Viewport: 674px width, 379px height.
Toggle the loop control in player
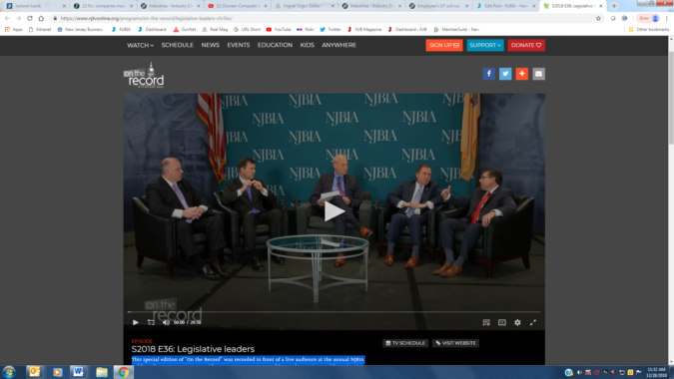[151, 322]
